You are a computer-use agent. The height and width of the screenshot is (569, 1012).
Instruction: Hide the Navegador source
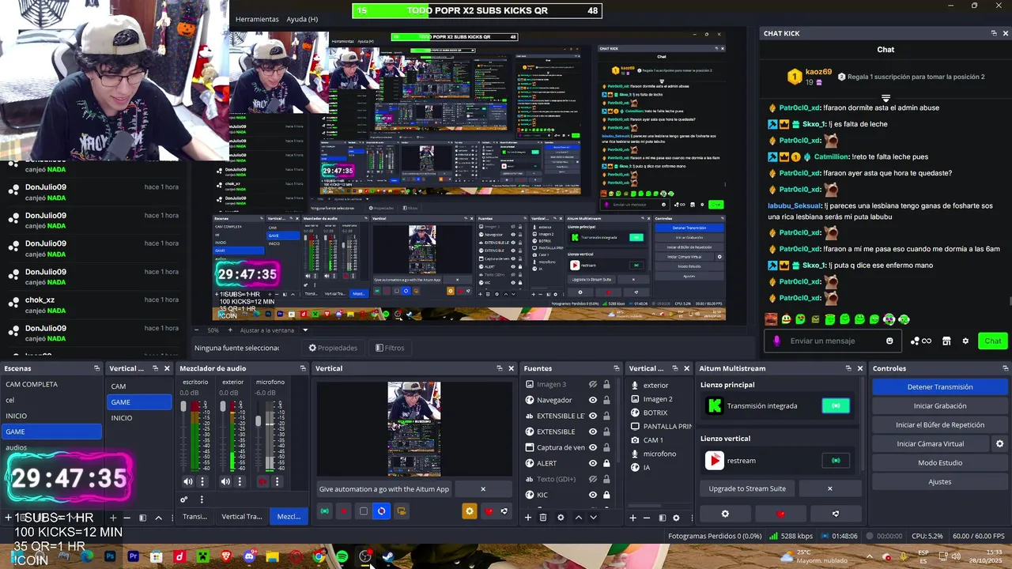[x=592, y=400]
